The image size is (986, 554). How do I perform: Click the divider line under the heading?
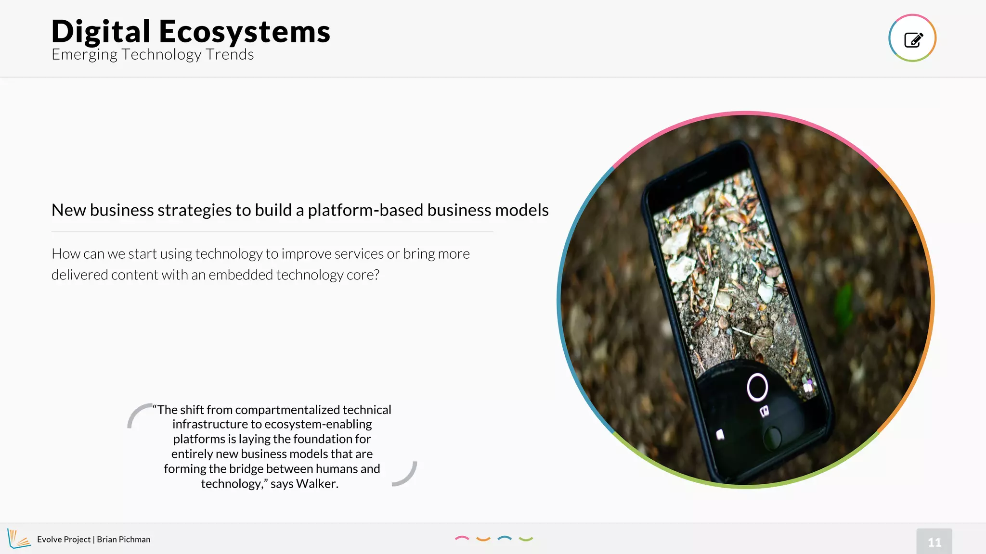click(x=272, y=232)
